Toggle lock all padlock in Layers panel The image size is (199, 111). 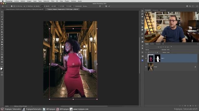(157, 52)
